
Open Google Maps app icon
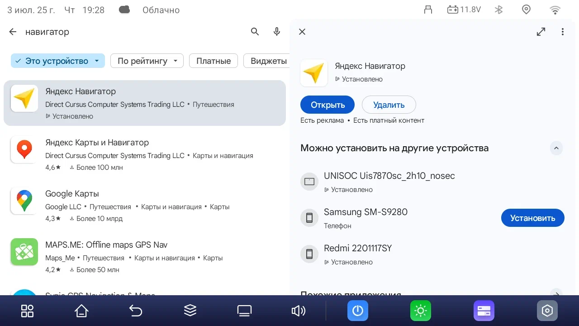pos(24,201)
